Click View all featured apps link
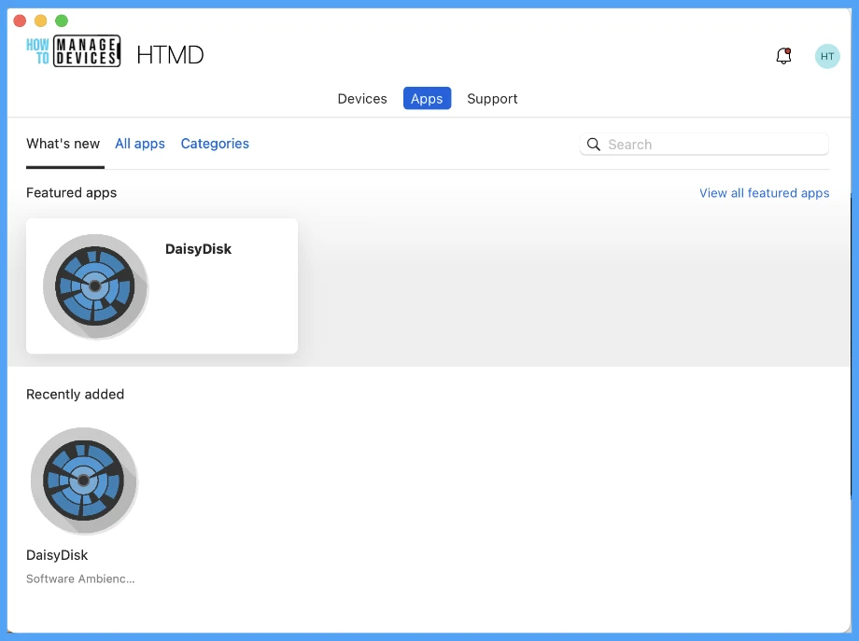This screenshot has width=859, height=641. coord(764,193)
